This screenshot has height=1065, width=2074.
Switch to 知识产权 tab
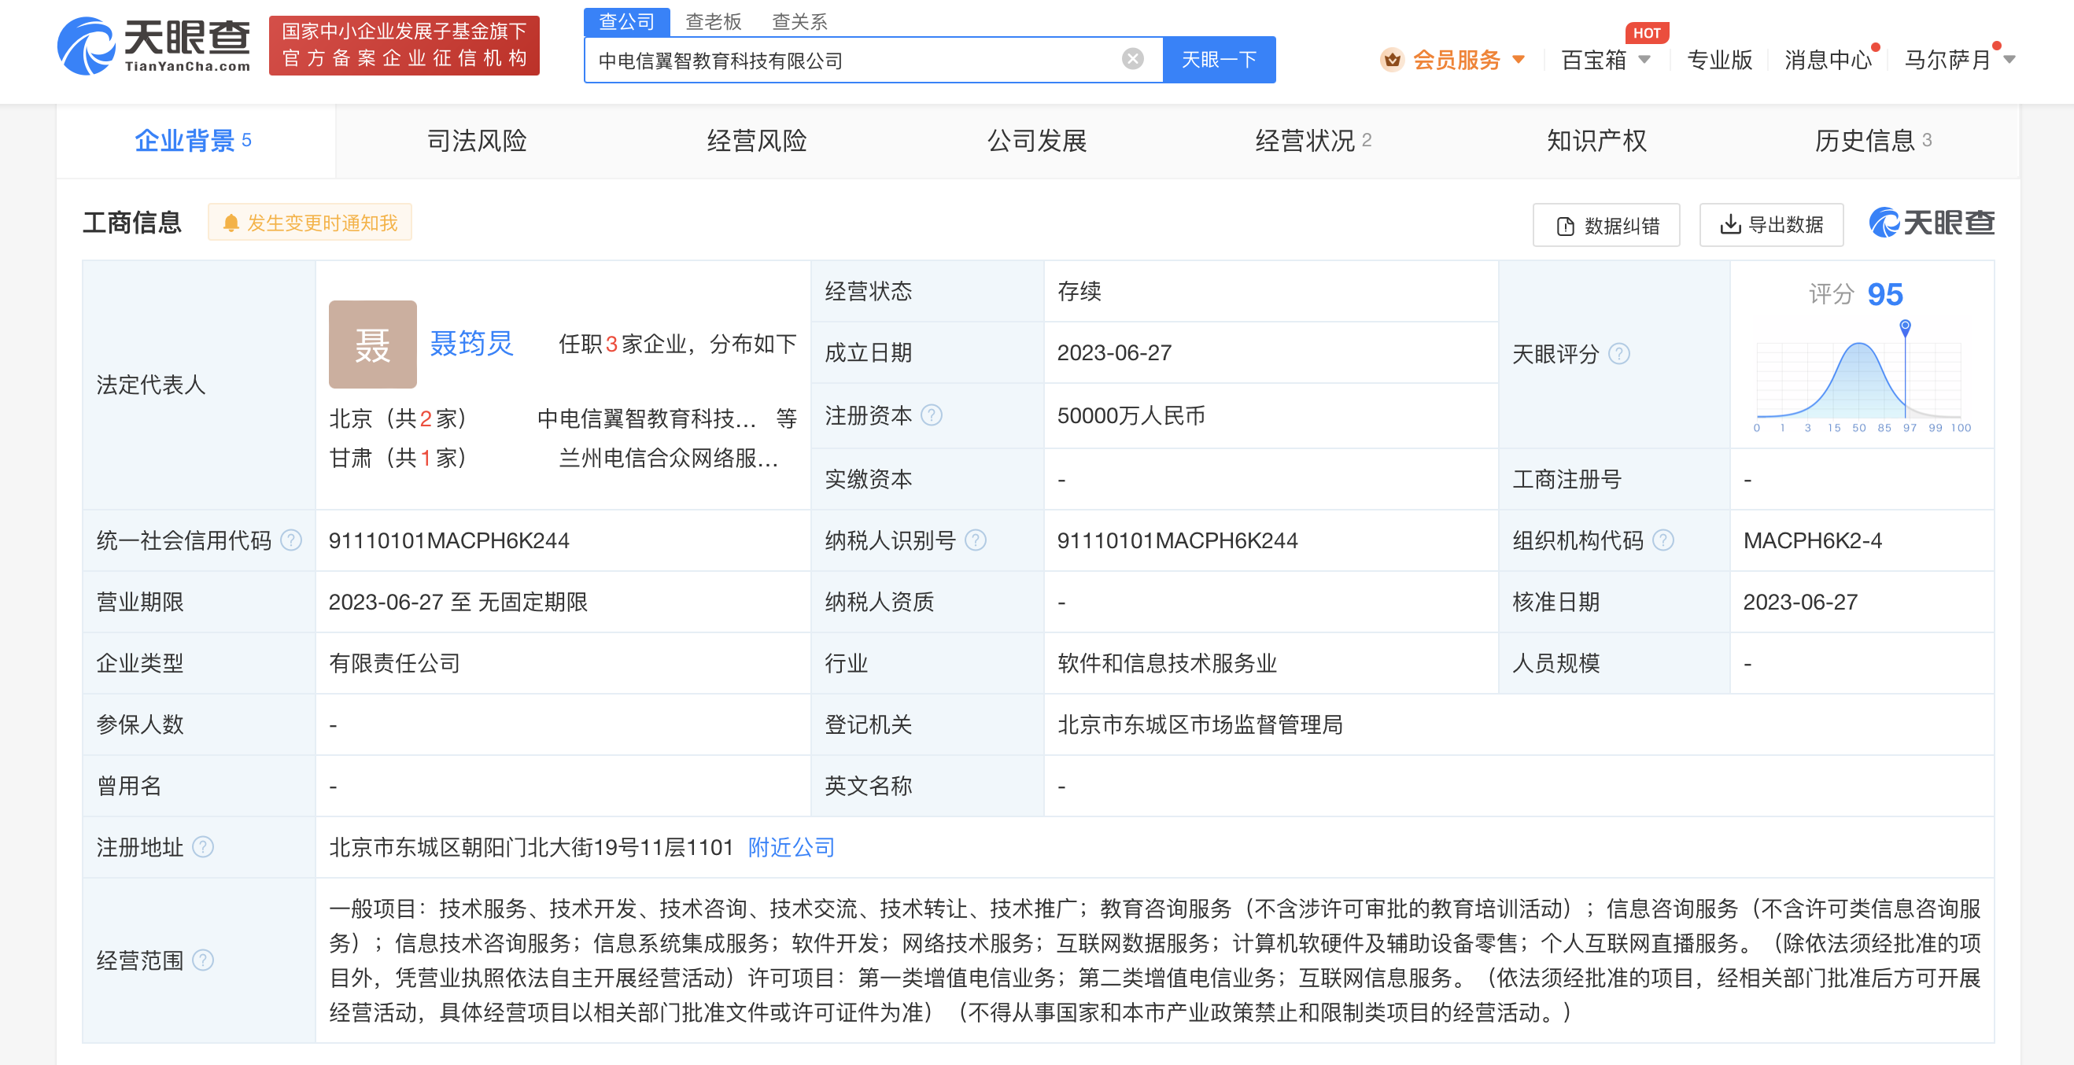(1596, 141)
